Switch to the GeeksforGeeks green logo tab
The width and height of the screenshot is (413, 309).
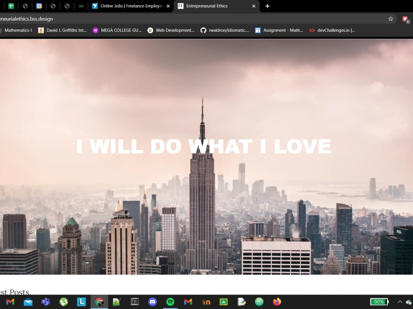81,6
